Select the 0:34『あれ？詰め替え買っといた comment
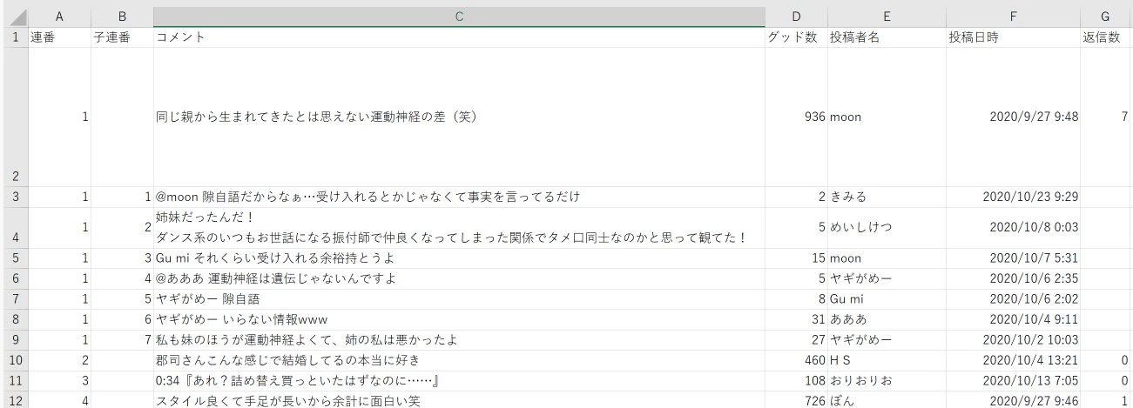This screenshot has width=1133, height=408. click(x=459, y=381)
